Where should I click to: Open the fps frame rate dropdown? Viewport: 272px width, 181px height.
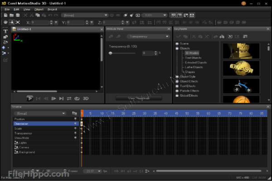click(x=92, y=171)
